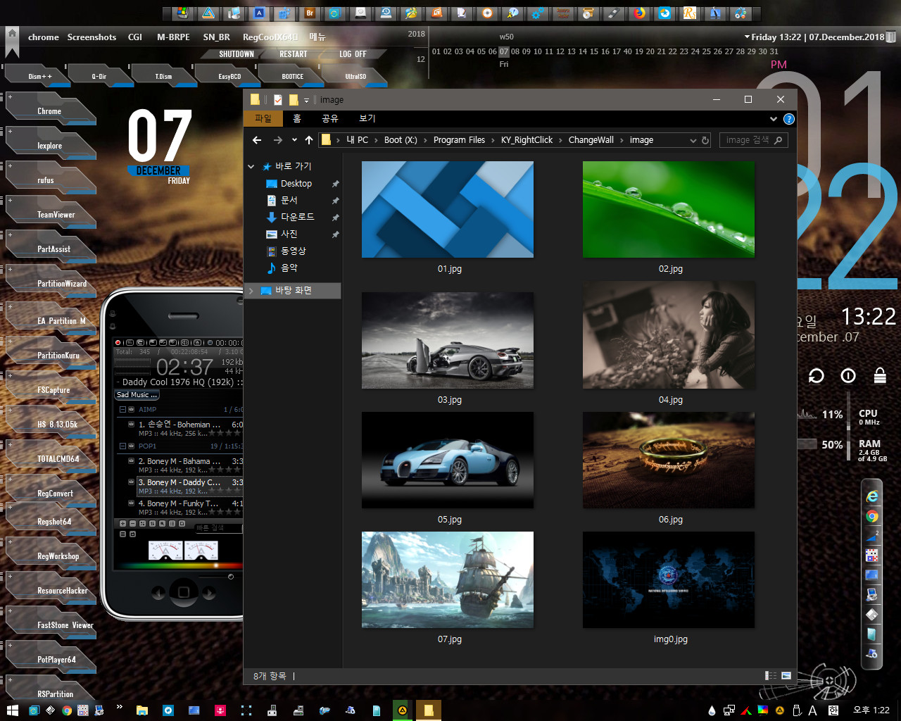Click AIMP playlist remove minus icon

coord(132,524)
